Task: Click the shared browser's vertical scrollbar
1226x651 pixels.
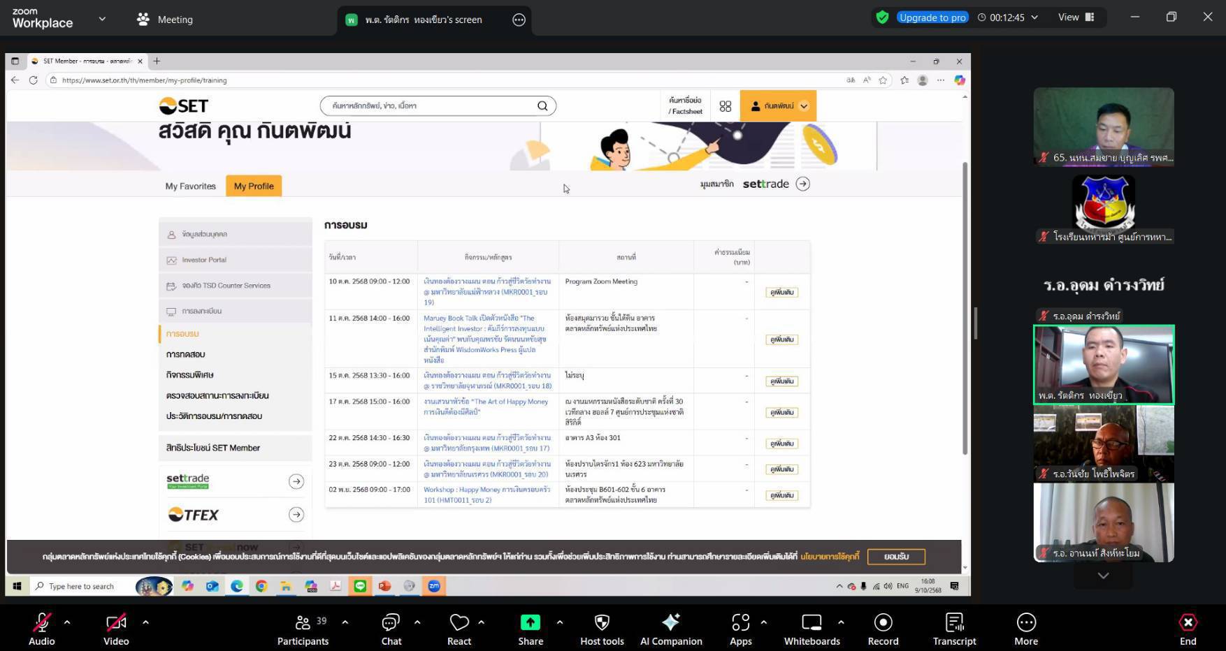Action: coord(965,307)
